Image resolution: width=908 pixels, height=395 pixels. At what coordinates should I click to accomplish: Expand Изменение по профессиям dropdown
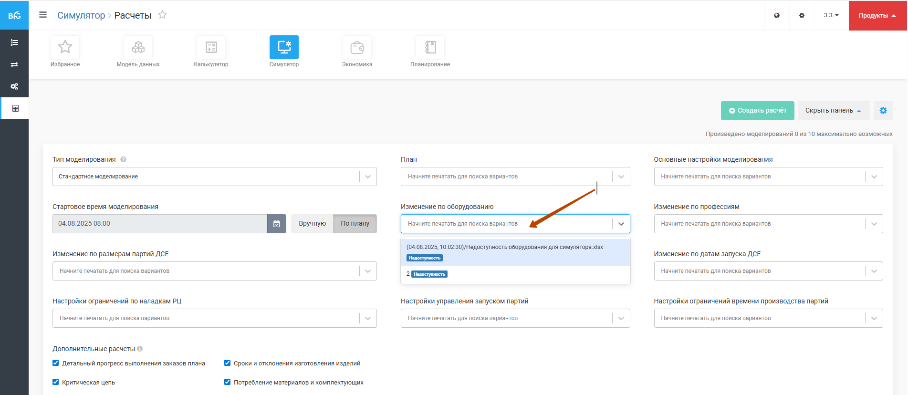(874, 224)
